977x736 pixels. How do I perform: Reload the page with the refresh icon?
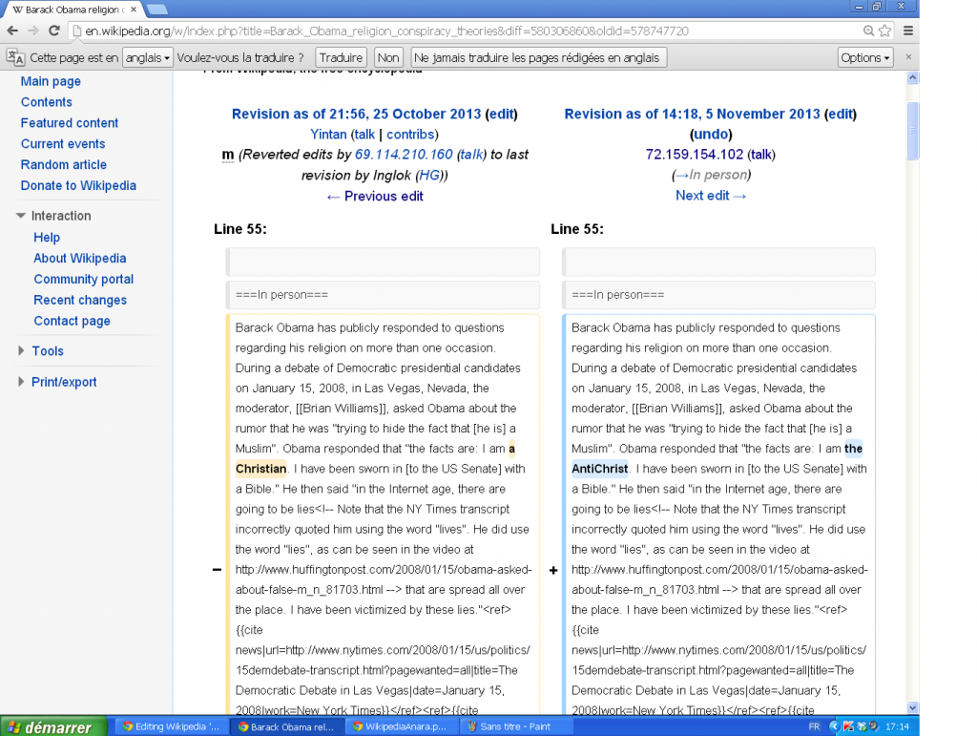point(54,31)
